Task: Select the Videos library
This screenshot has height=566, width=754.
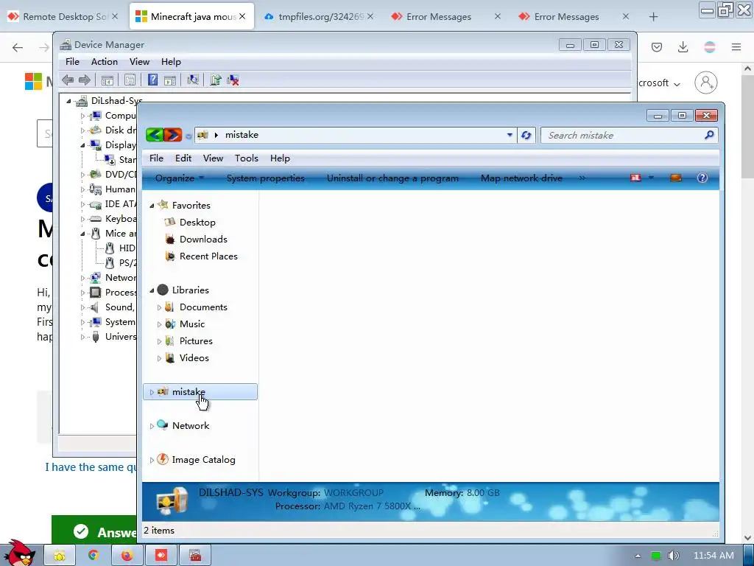Action: tap(194, 358)
